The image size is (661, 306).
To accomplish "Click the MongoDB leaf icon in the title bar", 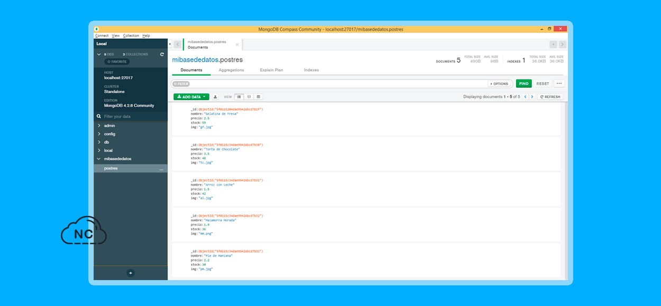I will pyautogui.click(x=97, y=29).
